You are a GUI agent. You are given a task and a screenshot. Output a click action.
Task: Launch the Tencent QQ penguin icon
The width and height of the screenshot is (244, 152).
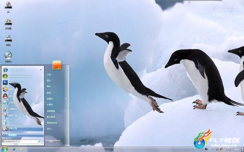tap(5, 96)
